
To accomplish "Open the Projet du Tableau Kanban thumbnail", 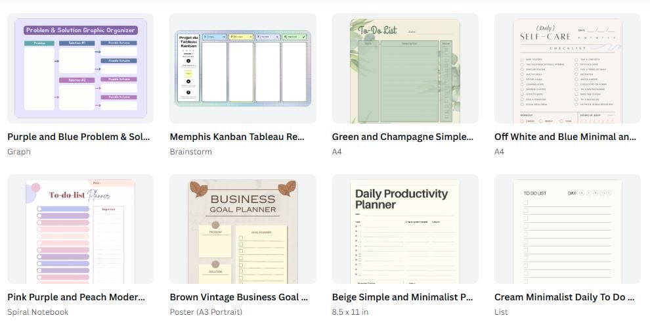I will point(242,68).
